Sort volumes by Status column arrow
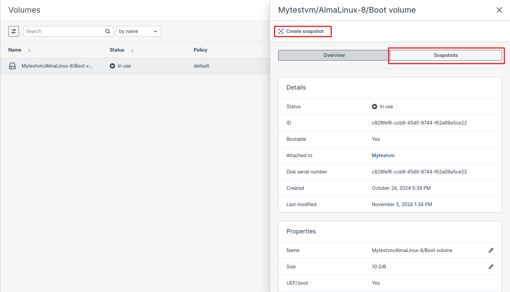 coord(132,50)
